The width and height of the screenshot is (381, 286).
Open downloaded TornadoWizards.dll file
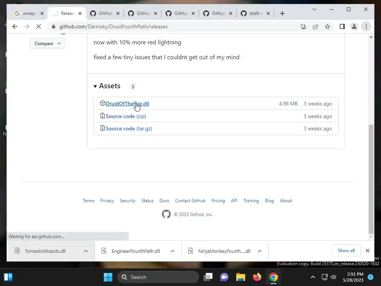(x=45, y=251)
